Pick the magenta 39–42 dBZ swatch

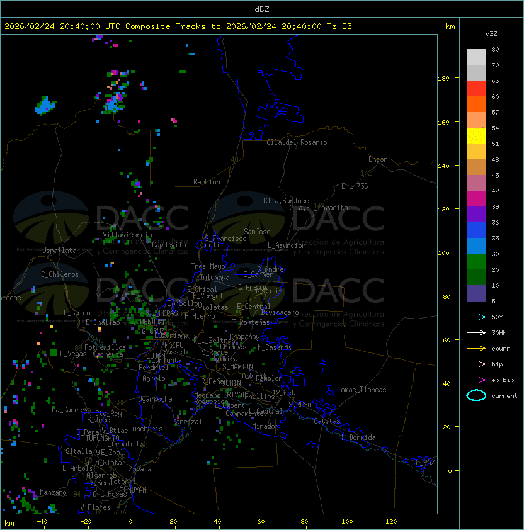point(476,199)
